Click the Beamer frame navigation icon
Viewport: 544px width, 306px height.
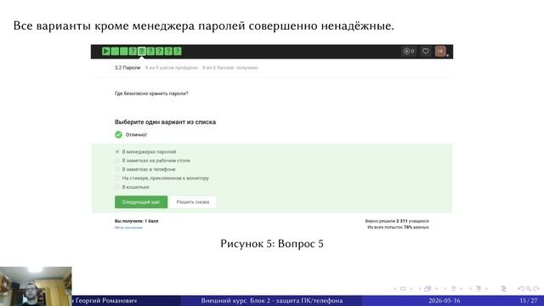point(428,289)
